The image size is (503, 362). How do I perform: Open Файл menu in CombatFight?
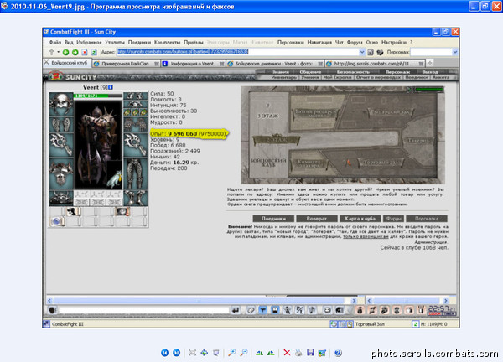tap(54, 42)
